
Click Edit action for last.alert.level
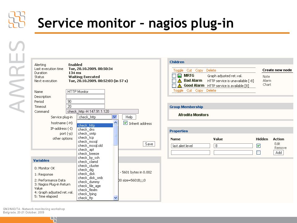point(277,144)
